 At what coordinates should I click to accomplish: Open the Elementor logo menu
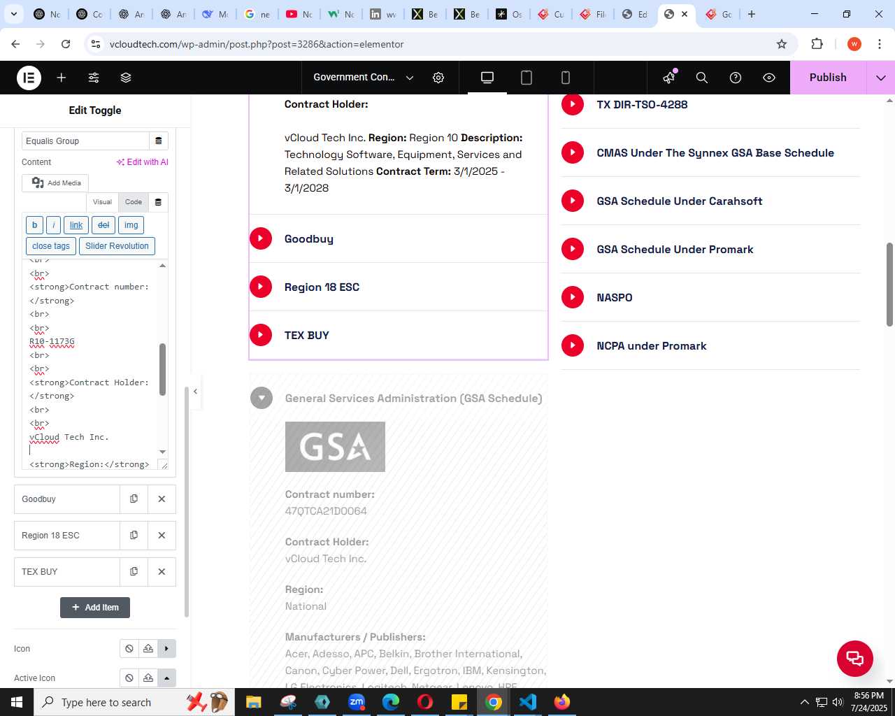[29, 78]
